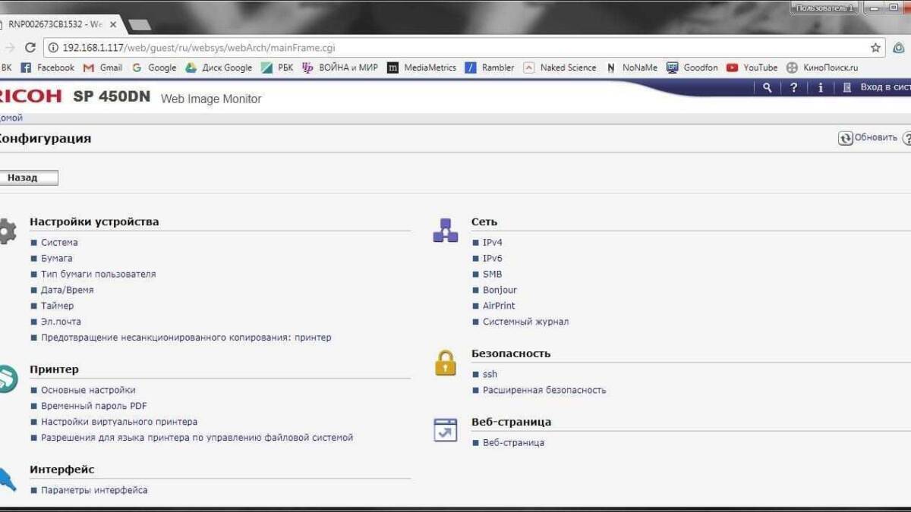Open the YouTube bookmark
Screen dimensions: 911x512
tap(752, 68)
